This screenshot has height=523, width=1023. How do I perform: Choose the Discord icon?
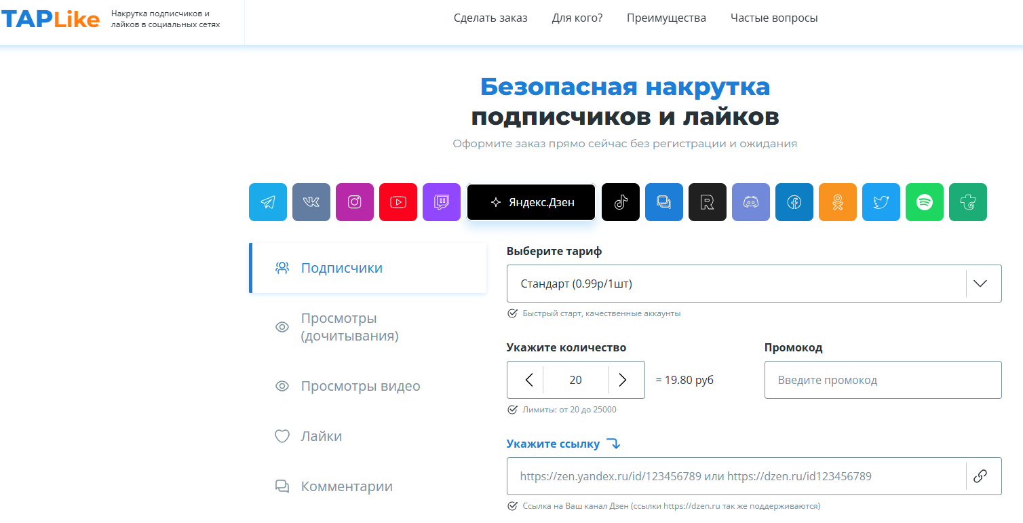751,202
